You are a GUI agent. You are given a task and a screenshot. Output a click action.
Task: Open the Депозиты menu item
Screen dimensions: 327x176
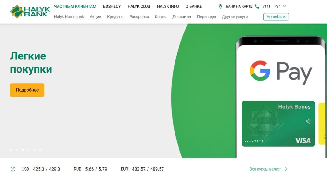[182, 17]
